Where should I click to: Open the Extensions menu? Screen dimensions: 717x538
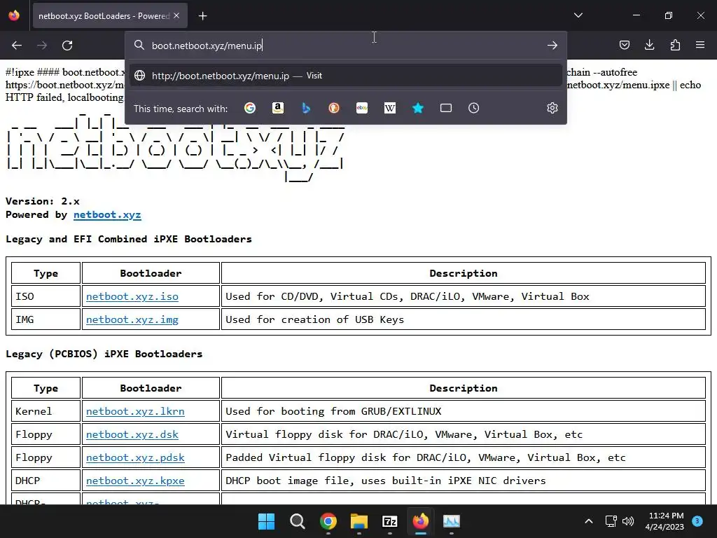675,45
